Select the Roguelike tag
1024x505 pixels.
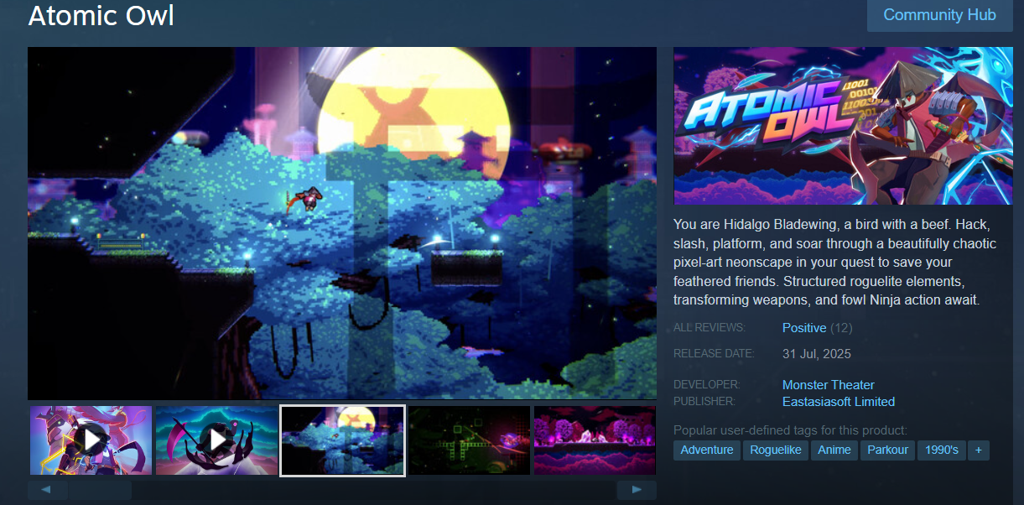pos(776,450)
